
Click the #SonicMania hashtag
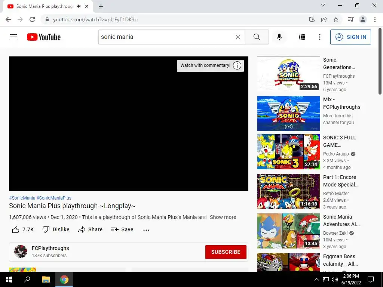pyautogui.click(x=22, y=198)
